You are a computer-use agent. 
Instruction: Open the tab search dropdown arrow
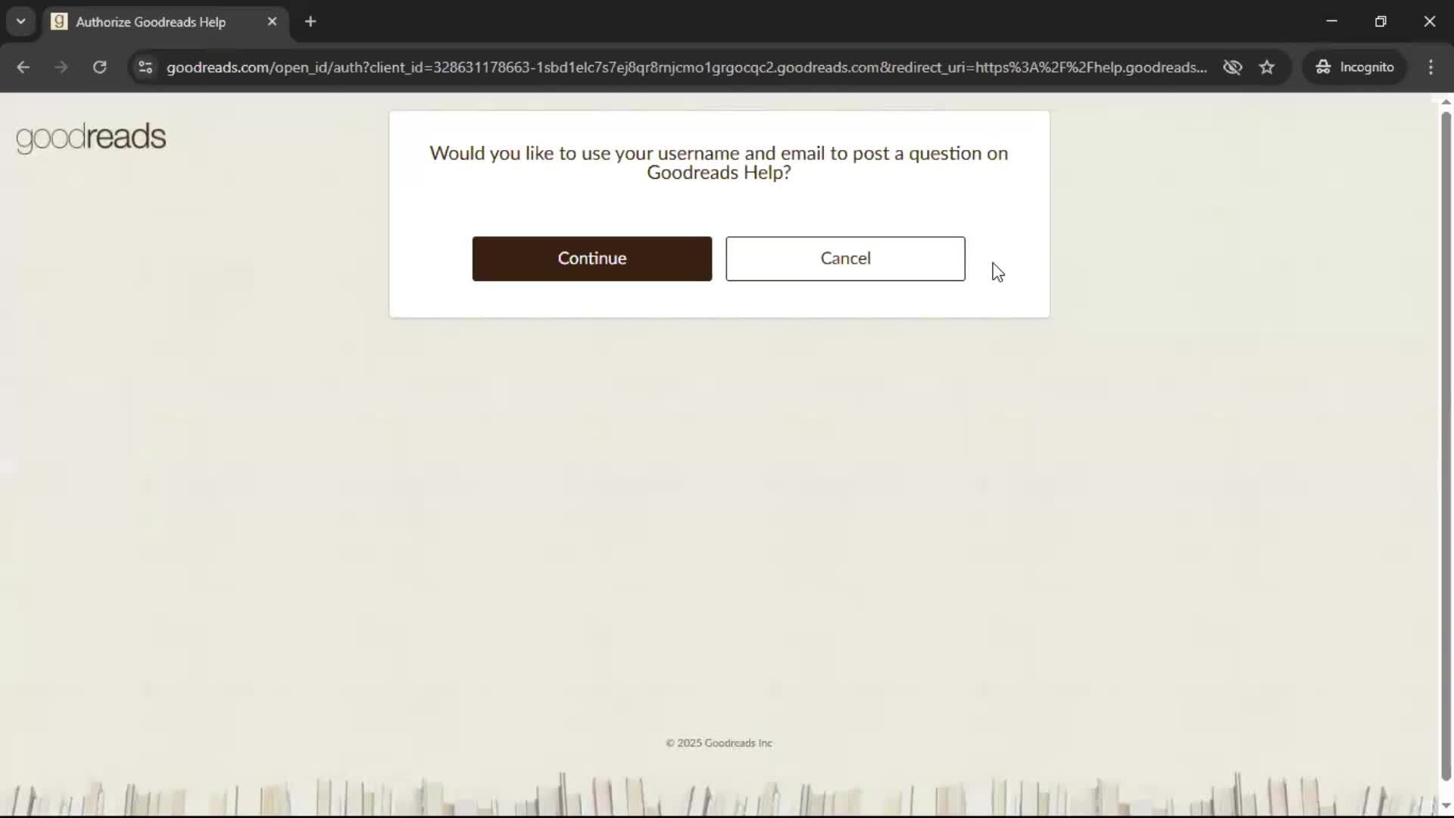click(x=21, y=21)
